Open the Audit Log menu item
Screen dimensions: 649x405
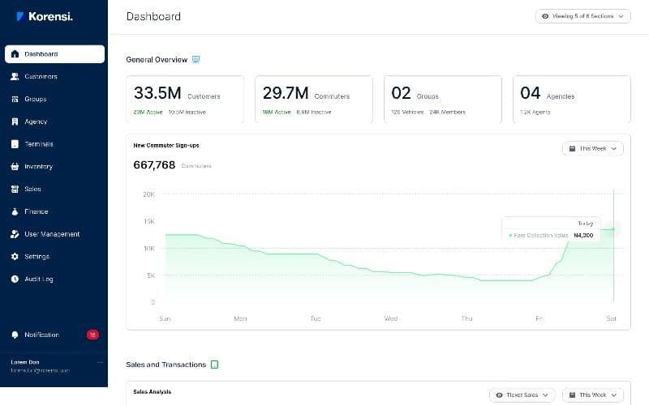coord(54,279)
